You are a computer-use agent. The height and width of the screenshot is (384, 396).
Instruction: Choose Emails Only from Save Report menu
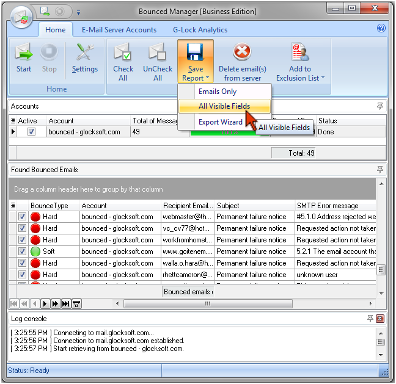[x=224, y=92]
